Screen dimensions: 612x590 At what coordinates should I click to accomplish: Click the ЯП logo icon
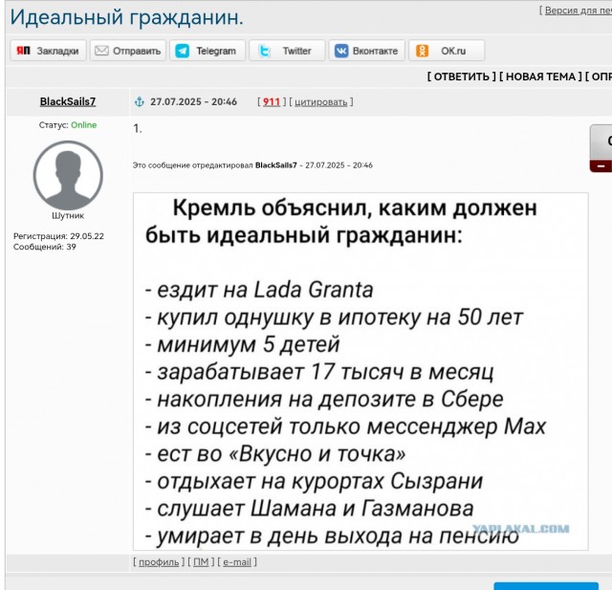click(x=23, y=51)
